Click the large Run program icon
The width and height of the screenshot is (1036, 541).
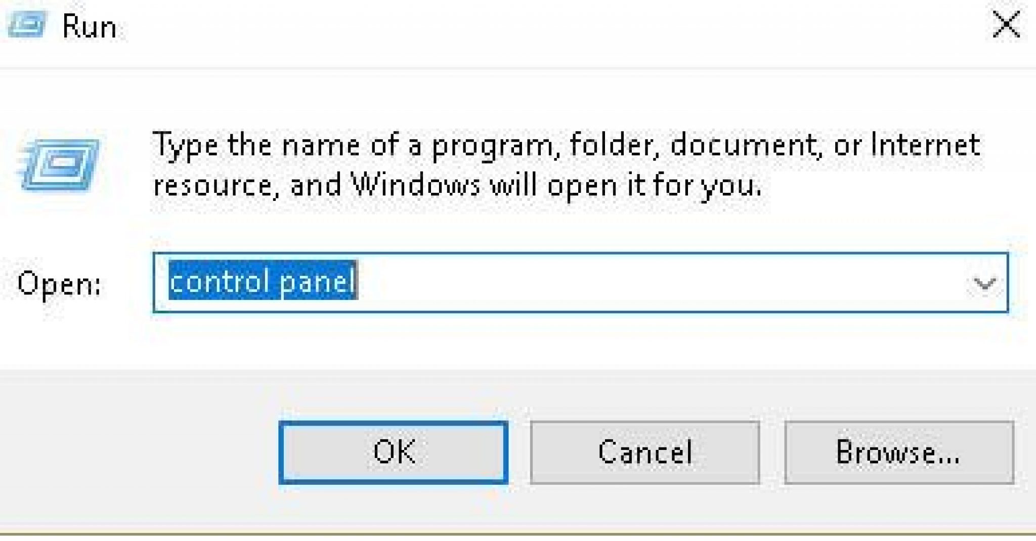click(x=59, y=165)
